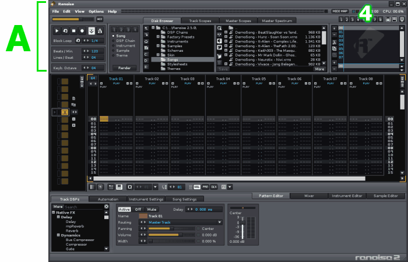Click the trash delete icon in file browser
The width and height of the screenshot is (408, 262).
pos(219,63)
